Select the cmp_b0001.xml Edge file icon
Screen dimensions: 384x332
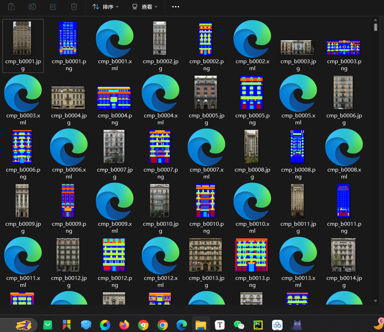pyautogui.click(x=115, y=39)
